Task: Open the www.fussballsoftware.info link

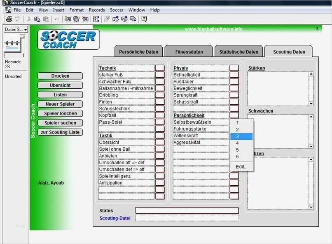Action: [213, 29]
